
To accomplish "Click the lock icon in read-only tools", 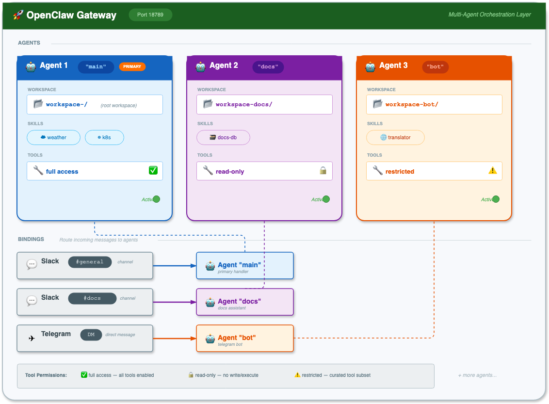I will tap(323, 171).
